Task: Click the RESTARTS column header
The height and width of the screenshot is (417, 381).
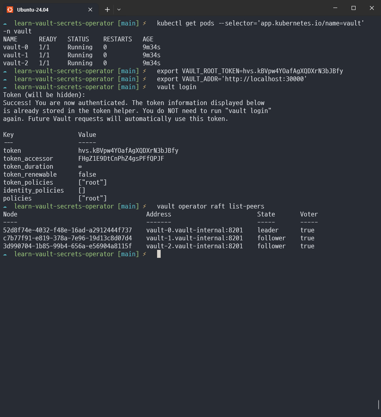Action: [117, 39]
